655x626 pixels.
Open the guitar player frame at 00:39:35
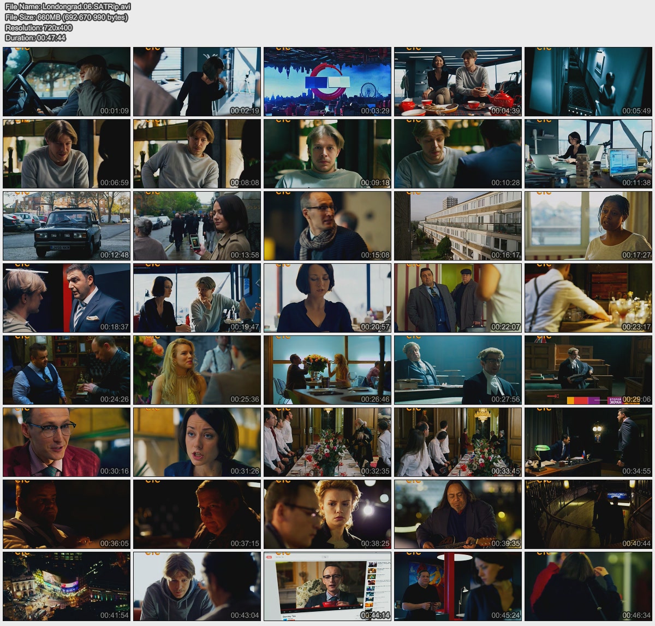[457, 514]
